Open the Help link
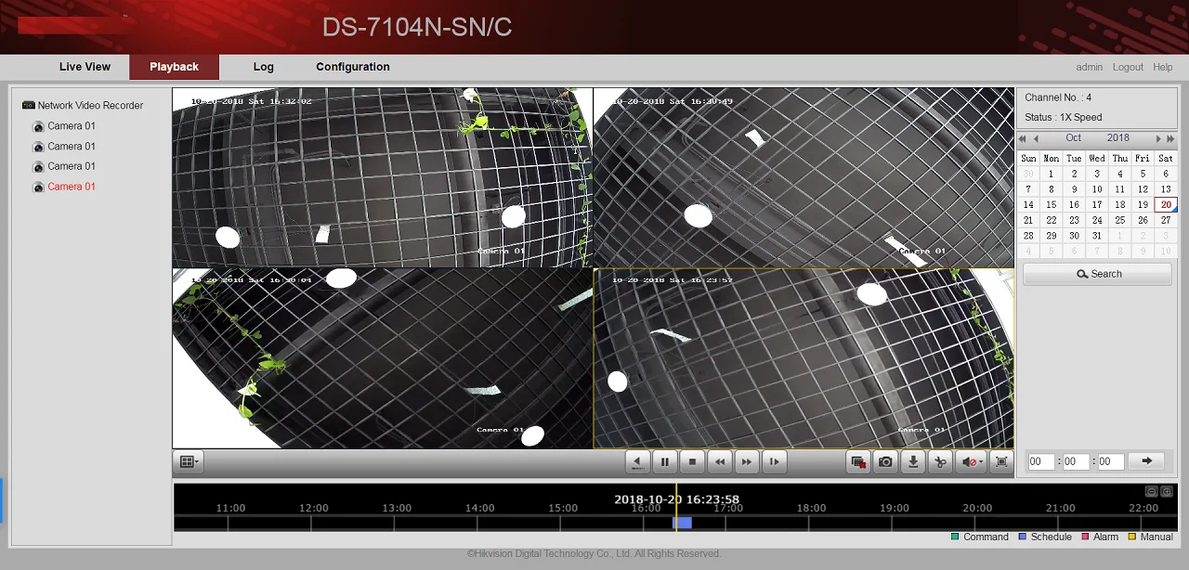 (1162, 67)
